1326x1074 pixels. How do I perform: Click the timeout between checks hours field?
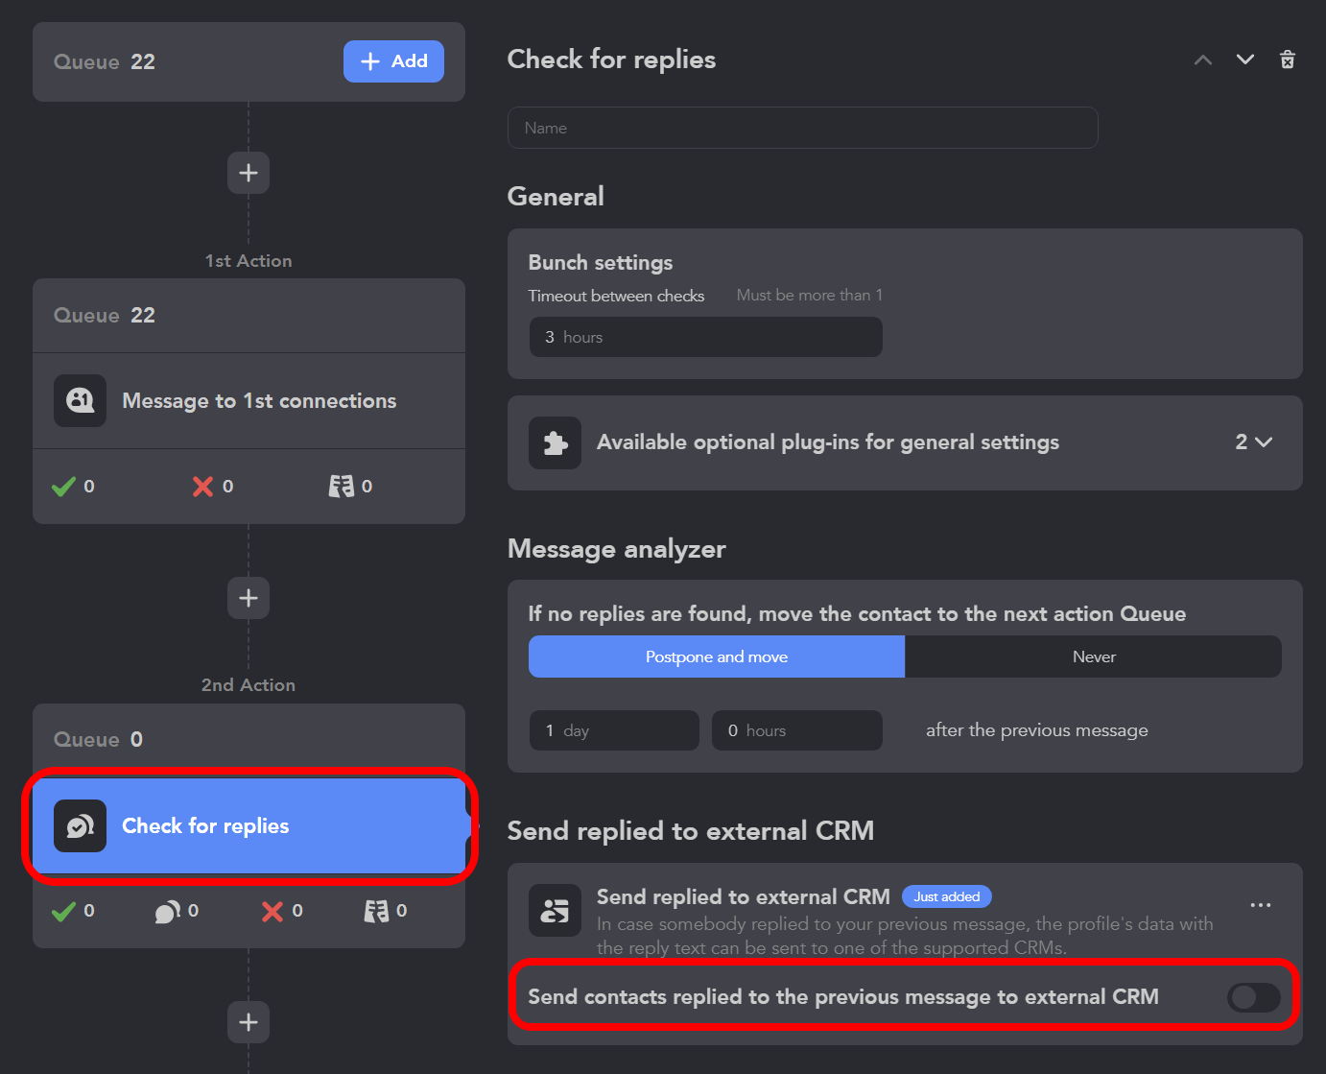pos(705,337)
